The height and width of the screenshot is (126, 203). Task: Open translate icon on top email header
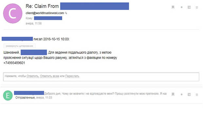click(189, 7)
